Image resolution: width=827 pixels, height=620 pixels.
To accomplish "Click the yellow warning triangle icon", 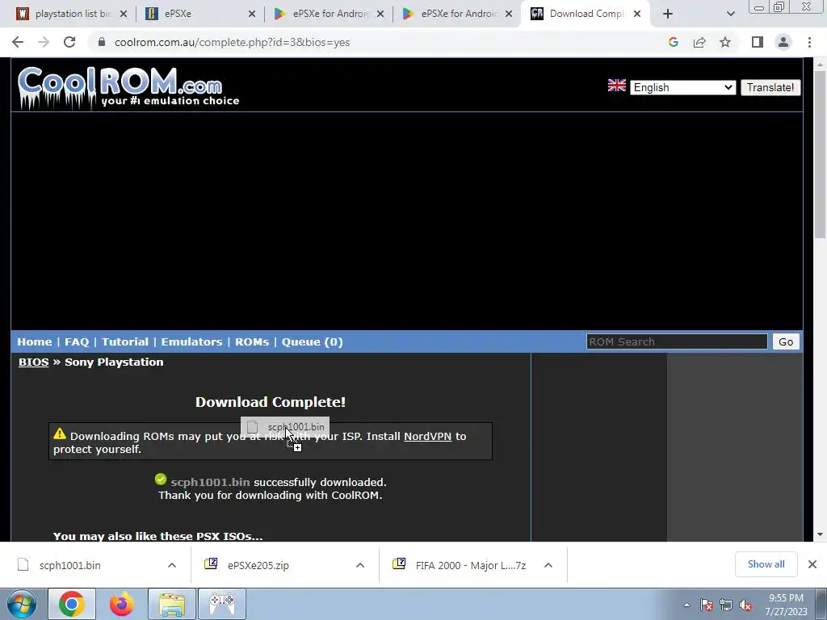I will point(60,434).
